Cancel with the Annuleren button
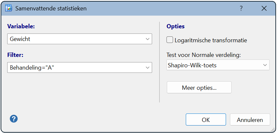279x133 pixels. coord(250,120)
